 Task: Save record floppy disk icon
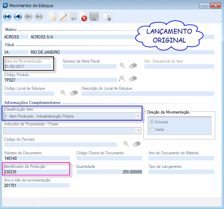click(x=94, y=16)
